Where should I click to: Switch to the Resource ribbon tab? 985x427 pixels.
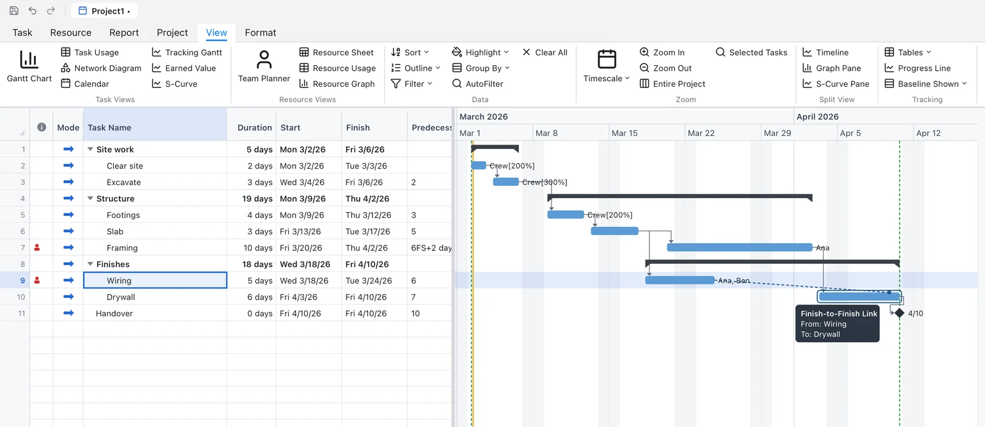[71, 33]
